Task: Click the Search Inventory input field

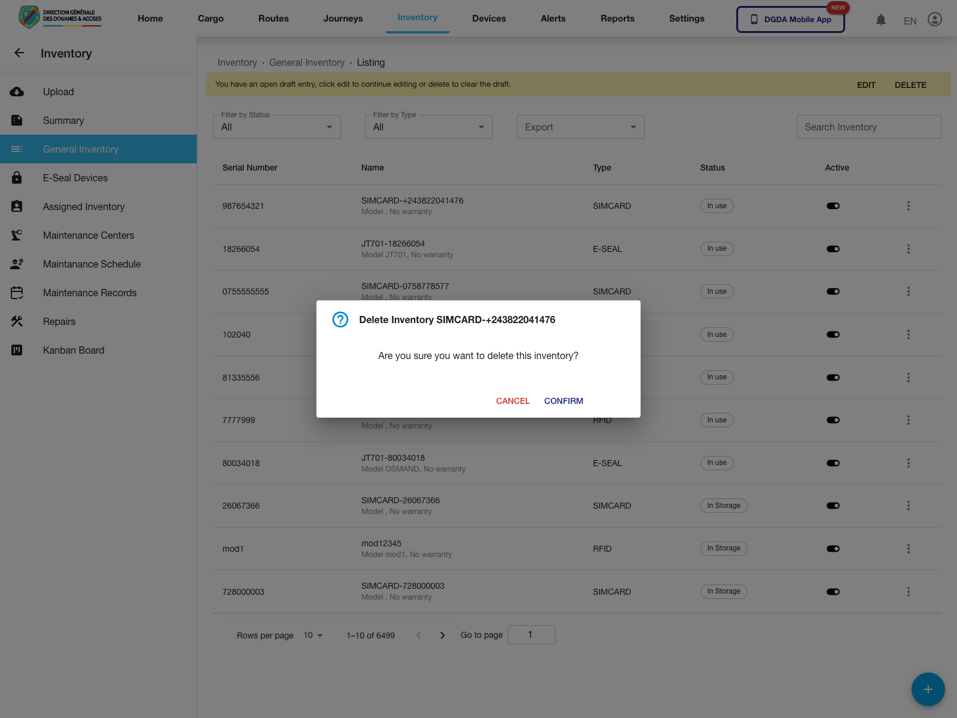Action: [868, 127]
